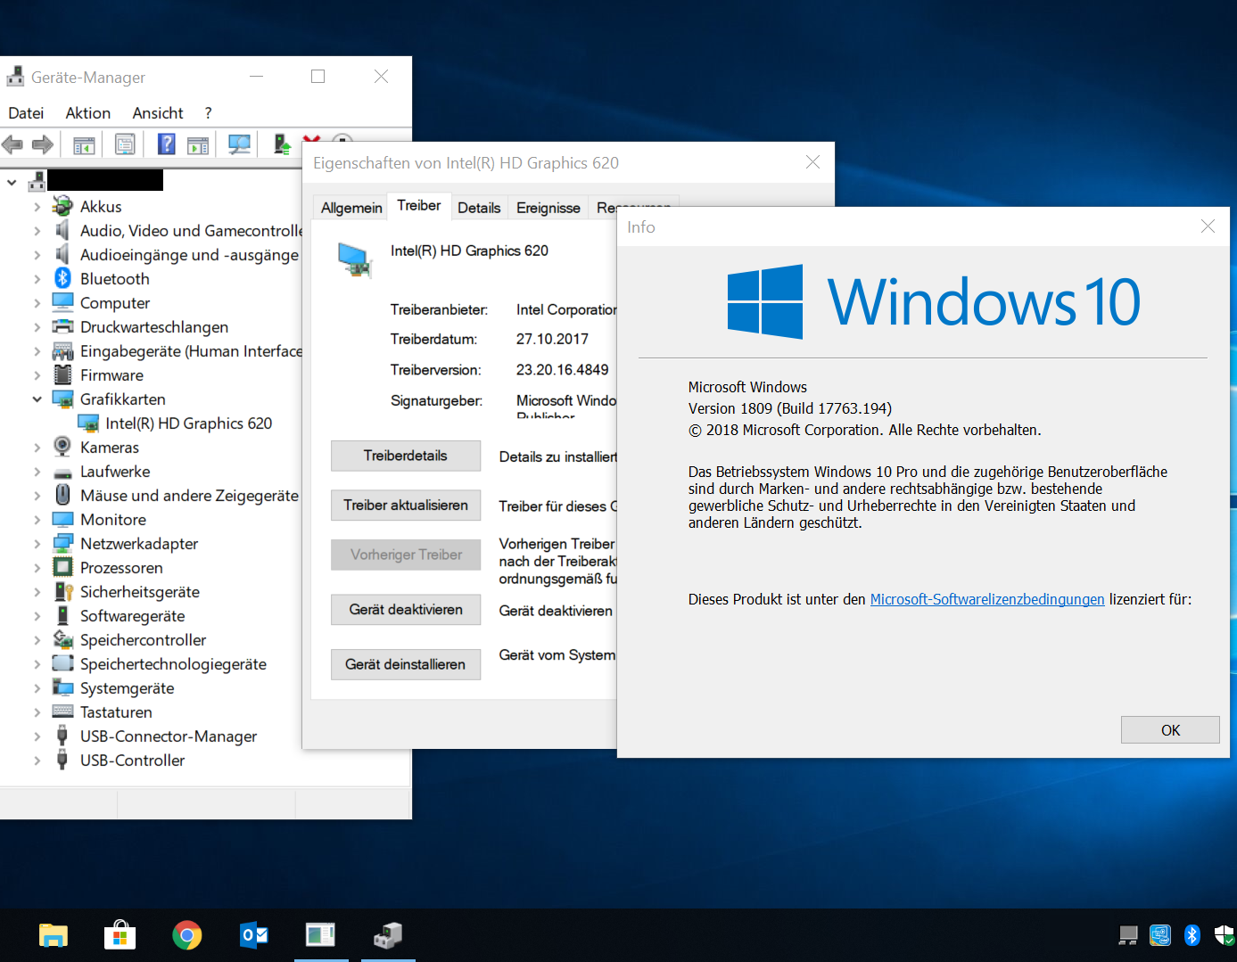Click the update driver toolbar icon with green arrow
The height and width of the screenshot is (962, 1237).
click(x=282, y=144)
